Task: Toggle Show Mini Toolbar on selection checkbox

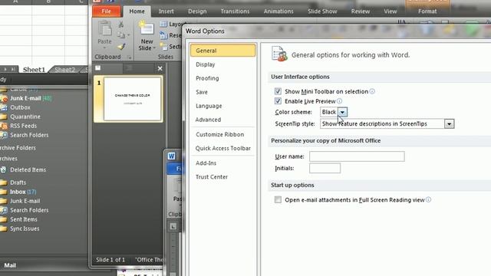Action: [x=278, y=91]
